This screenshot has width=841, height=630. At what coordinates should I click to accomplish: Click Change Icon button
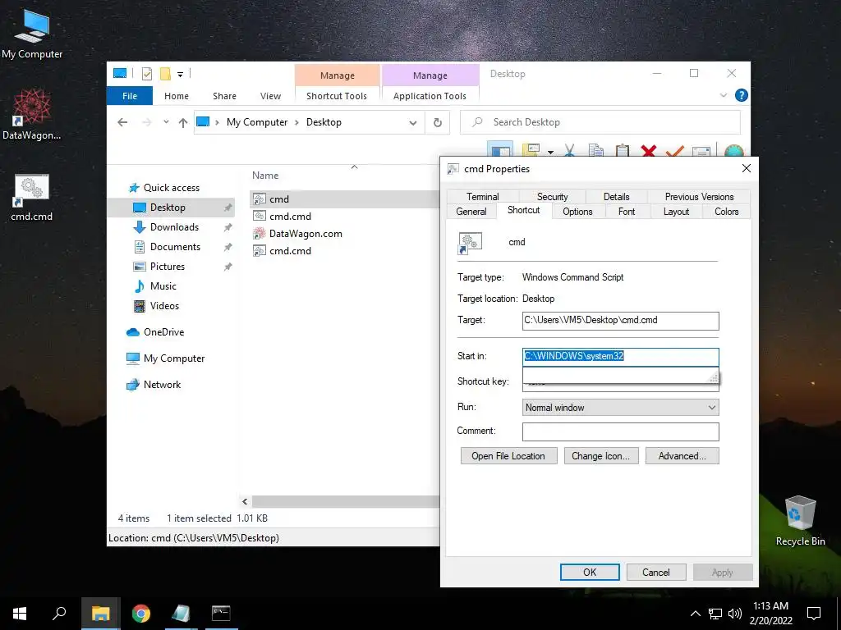600,456
